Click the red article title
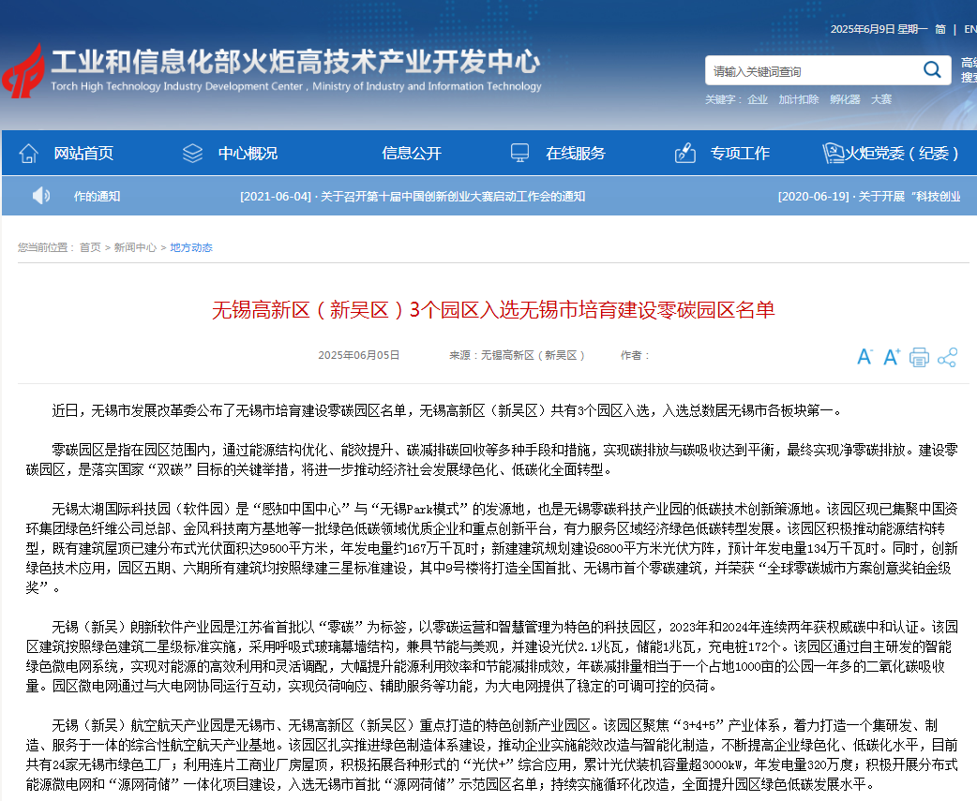This screenshot has width=977, height=801. tap(493, 310)
